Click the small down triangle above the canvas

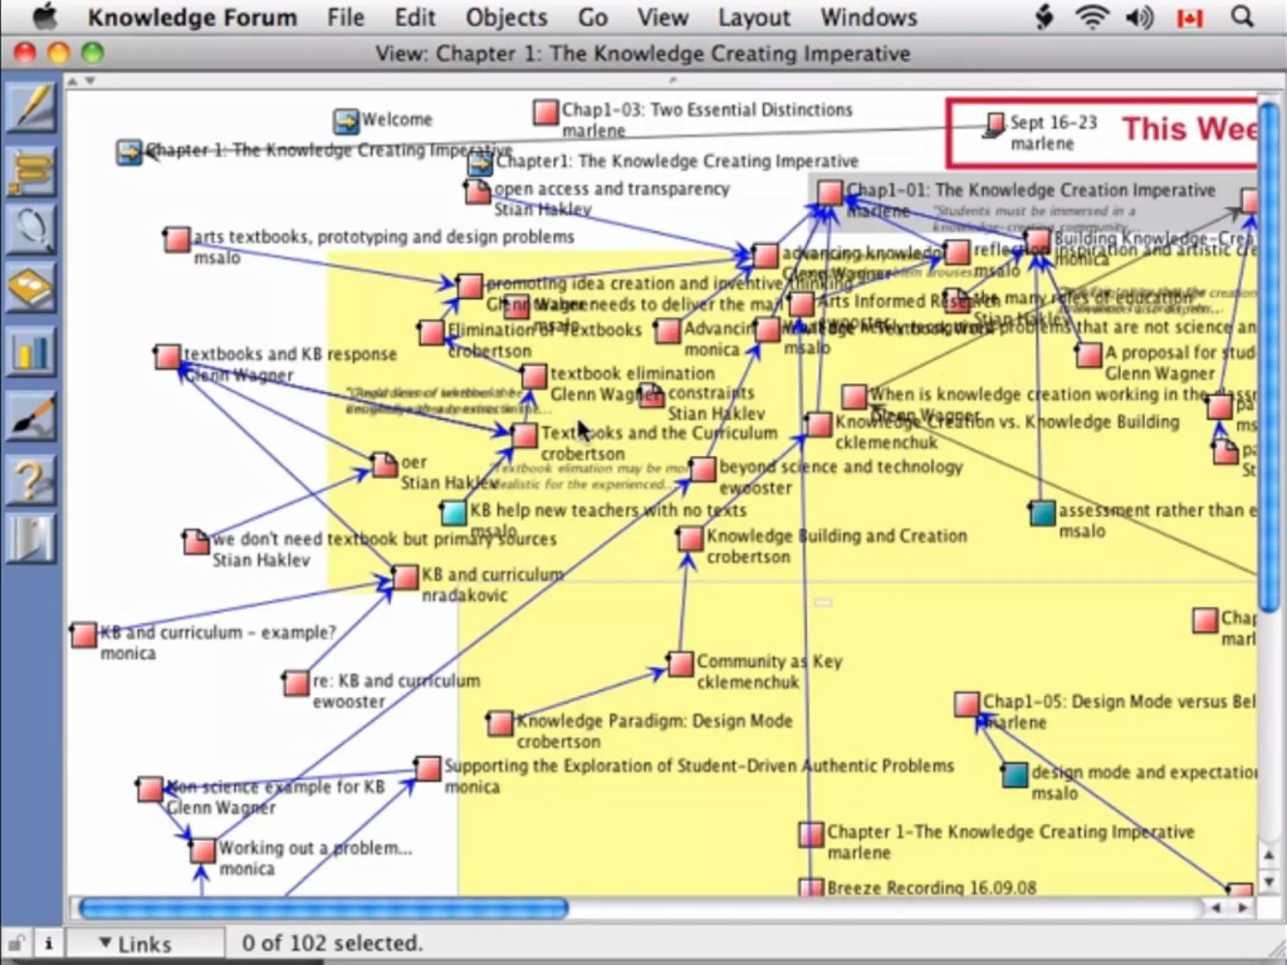(x=90, y=81)
